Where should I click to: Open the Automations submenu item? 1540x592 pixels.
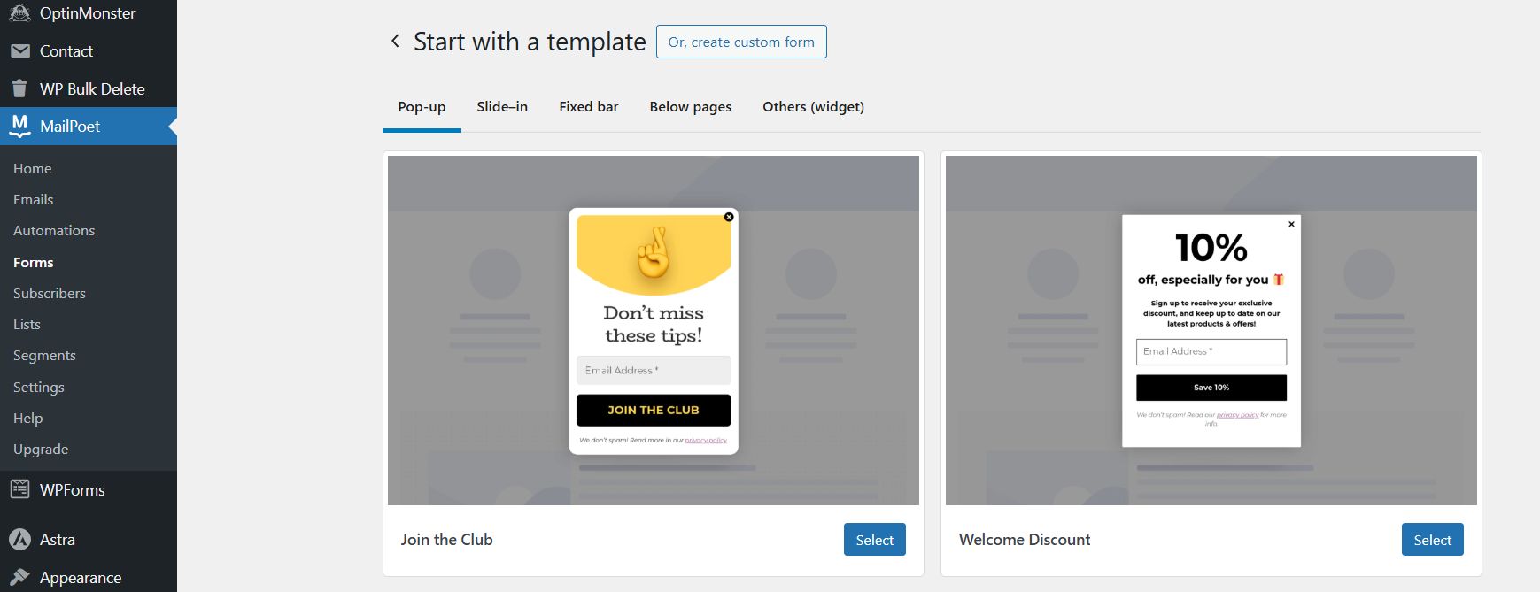[54, 231]
